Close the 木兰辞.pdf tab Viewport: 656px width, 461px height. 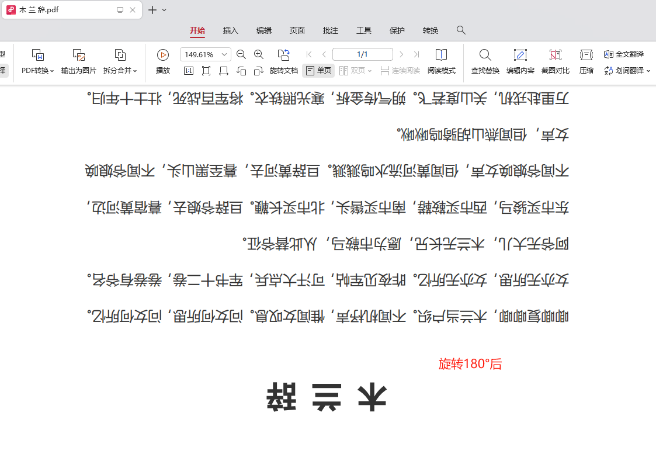[x=133, y=10]
